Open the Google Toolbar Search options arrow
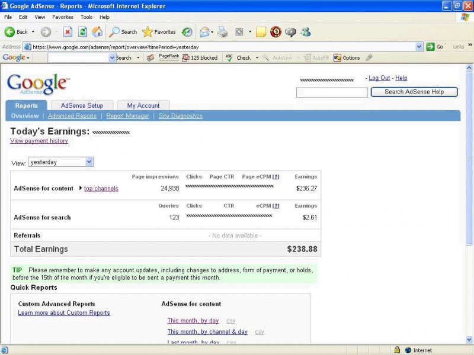This screenshot has height=355, width=474. (138, 57)
